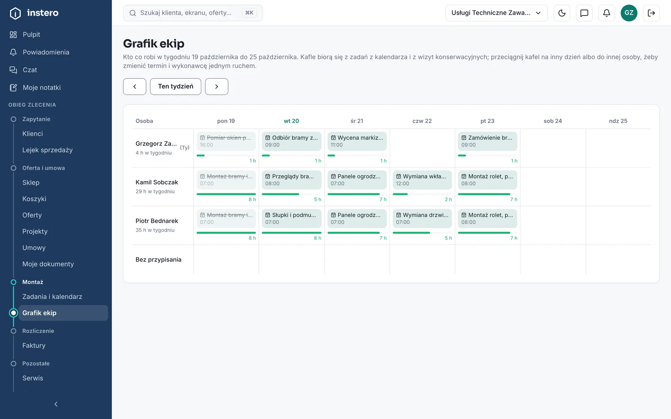
Task: Expand the Montaż section header
Action: 33,282
